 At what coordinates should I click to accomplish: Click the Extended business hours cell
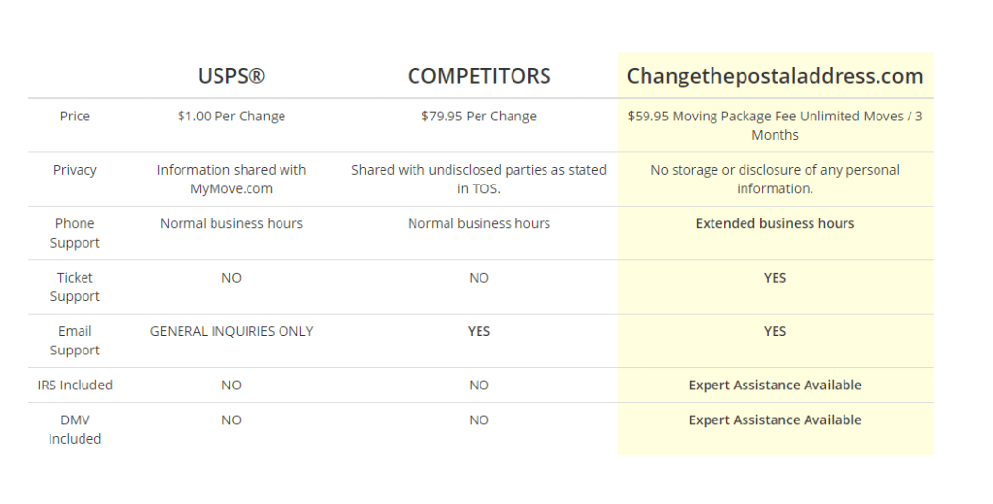[x=775, y=223]
